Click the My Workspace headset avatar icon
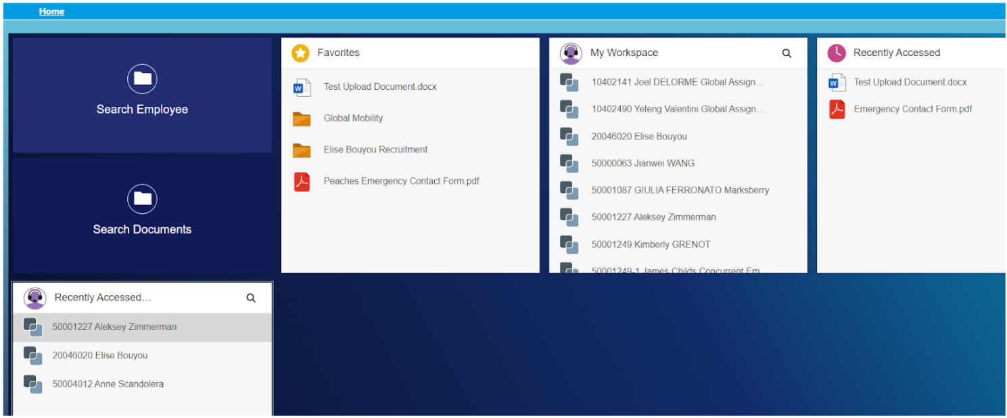Viewport: 1007px width, 418px height. click(571, 53)
